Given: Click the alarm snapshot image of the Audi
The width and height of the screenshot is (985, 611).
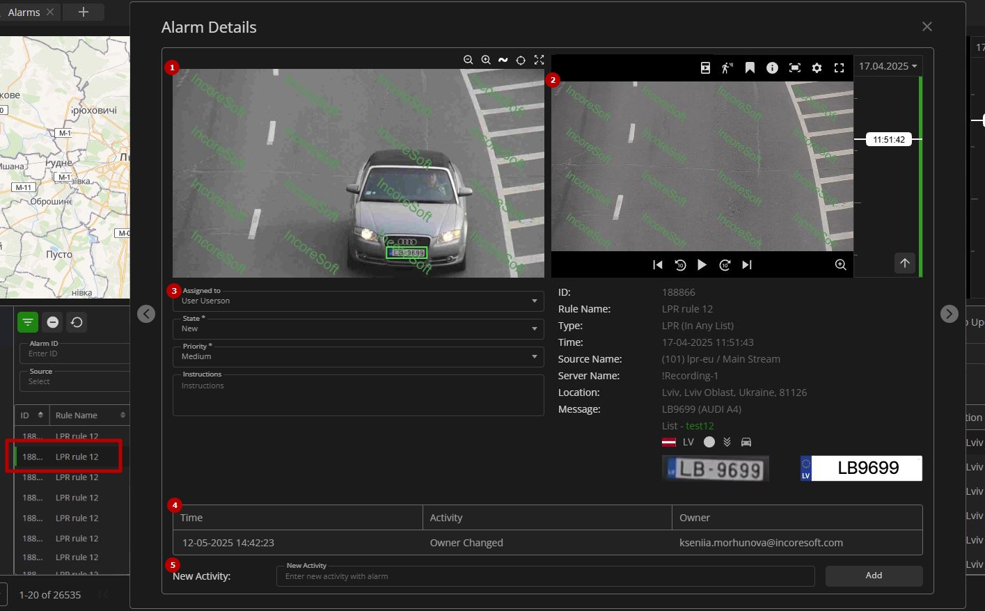Looking at the screenshot, I should (358, 173).
